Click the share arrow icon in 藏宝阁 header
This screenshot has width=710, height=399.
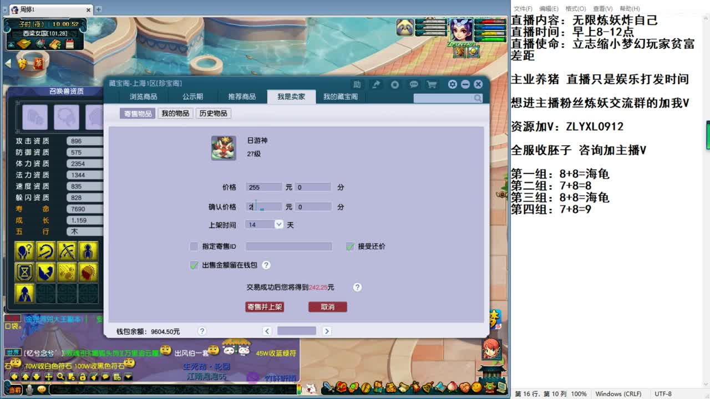coord(376,84)
